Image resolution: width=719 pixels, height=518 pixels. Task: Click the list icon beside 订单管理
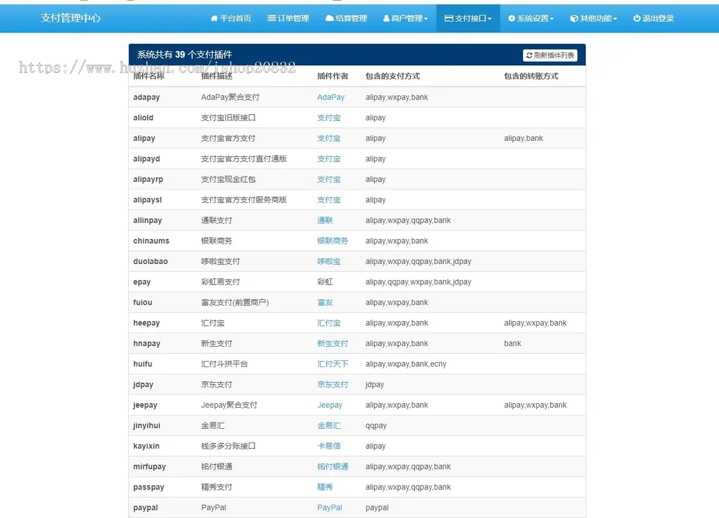point(271,19)
